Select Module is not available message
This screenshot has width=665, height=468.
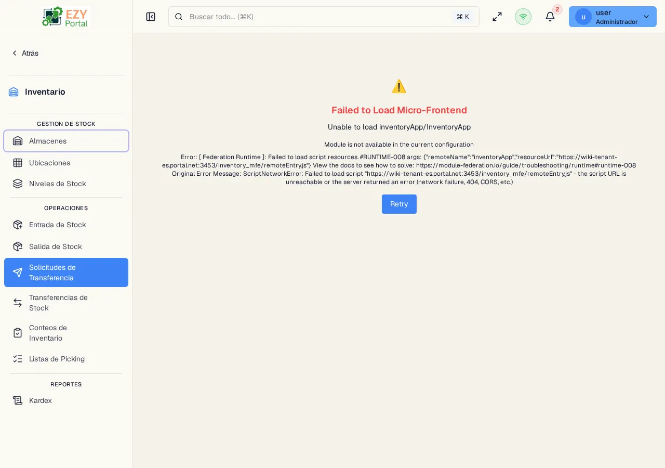point(399,145)
